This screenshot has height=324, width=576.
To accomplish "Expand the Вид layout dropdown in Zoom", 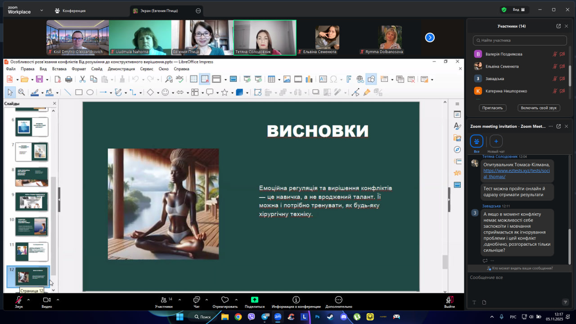I will point(519,9).
